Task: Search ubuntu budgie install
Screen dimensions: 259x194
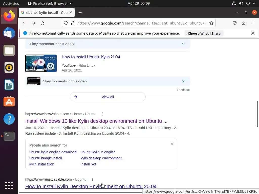Action: 46,158
